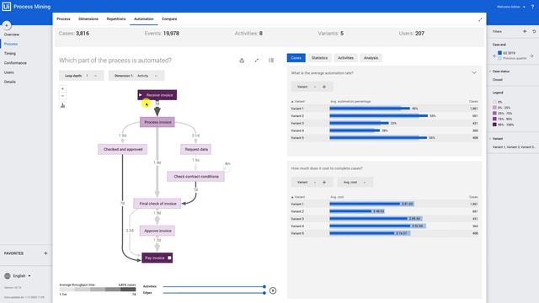Collapse the sidebar with round arrow button
539x303 pixels.
pyautogui.click(x=6, y=25)
